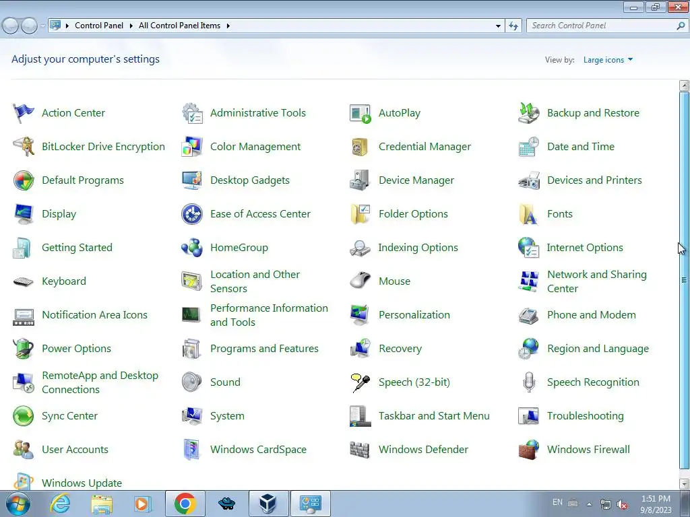The image size is (690, 517).
Task: Open Location and Other Sensors link
Action: pos(255,281)
